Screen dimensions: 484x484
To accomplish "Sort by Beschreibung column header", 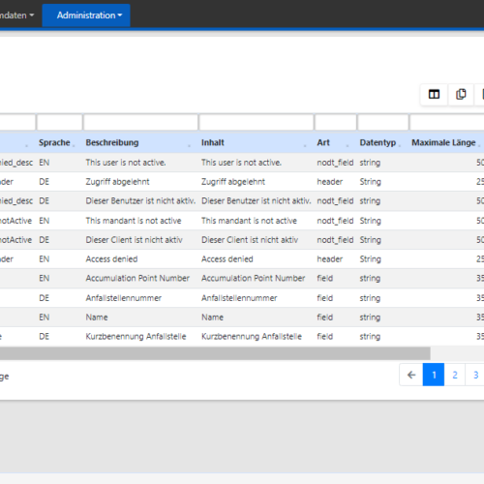I will coord(112,142).
